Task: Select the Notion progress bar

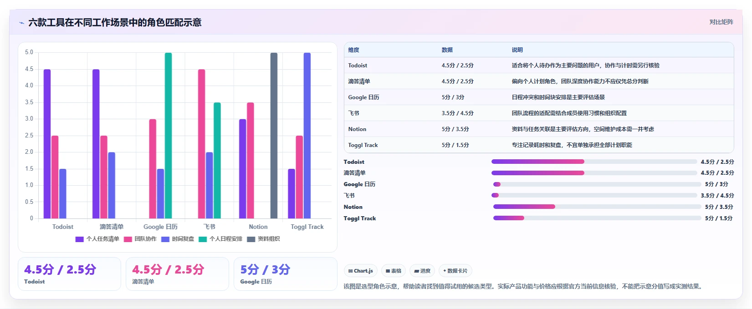Action: (x=597, y=207)
